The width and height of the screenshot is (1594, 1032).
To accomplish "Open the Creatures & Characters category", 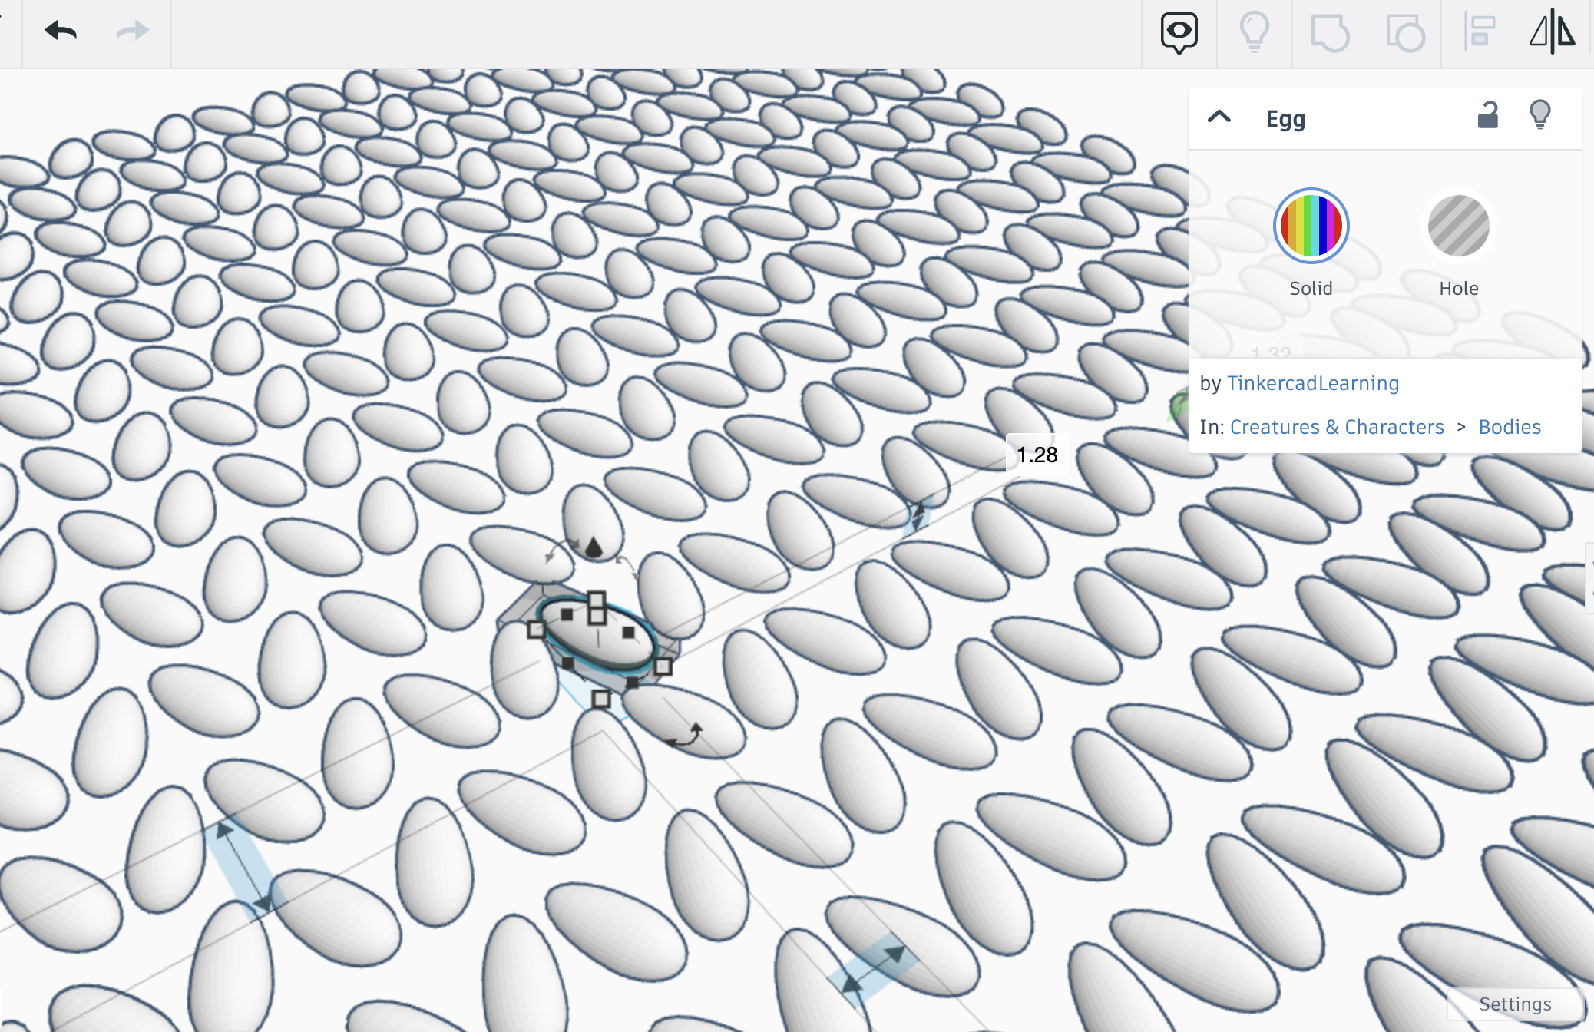I will click(x=1337, y=427).
